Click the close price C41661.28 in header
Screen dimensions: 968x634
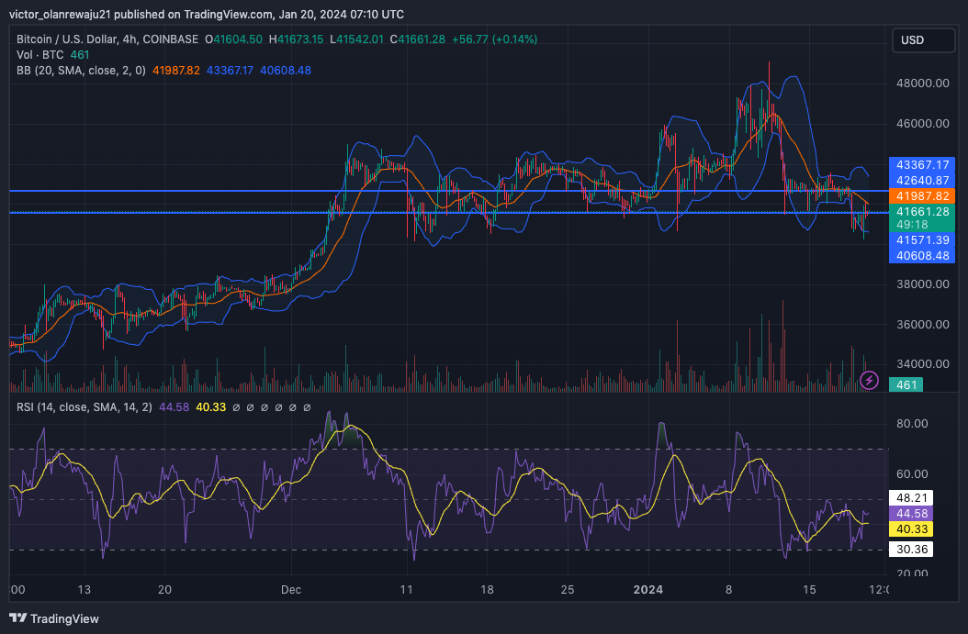click(x=417, y=39)
